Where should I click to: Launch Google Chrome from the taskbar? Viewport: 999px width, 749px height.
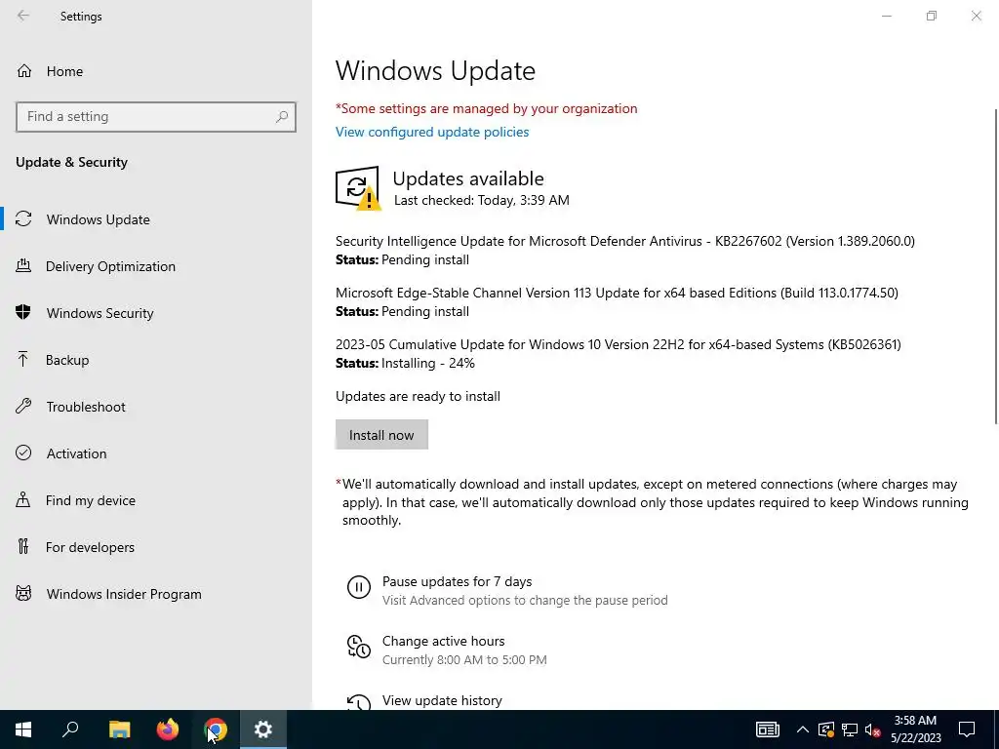click(216, 729)
